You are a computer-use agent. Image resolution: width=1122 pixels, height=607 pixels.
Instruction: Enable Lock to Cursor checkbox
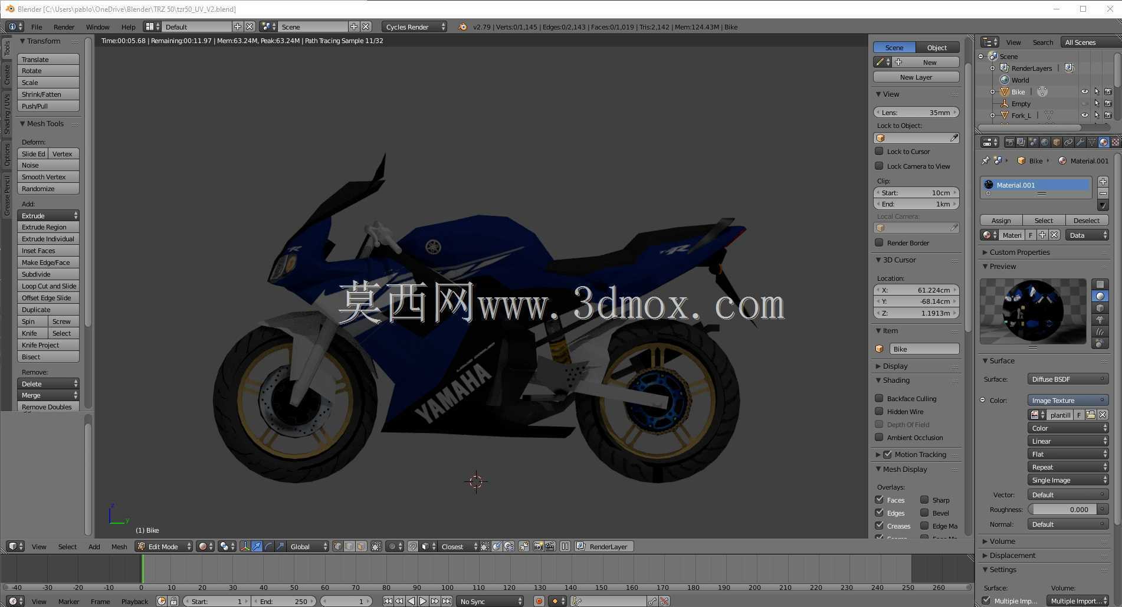879,151
